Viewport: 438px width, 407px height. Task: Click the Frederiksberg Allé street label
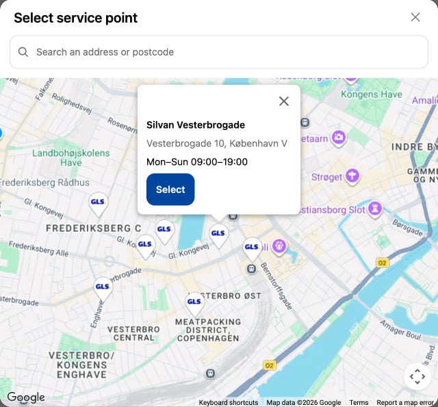pos(38,249)
